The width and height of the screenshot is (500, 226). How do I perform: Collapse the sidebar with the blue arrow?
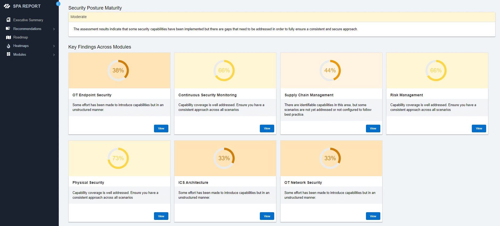[x=58, y=4]
